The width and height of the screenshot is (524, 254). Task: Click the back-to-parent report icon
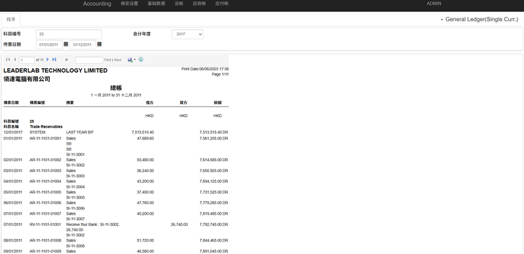pos(66,60)
